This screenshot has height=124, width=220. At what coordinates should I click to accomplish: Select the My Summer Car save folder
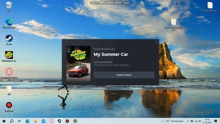[174, 24]
